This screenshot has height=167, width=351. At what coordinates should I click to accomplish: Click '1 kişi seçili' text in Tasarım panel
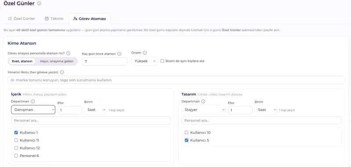tap(287, 110)
